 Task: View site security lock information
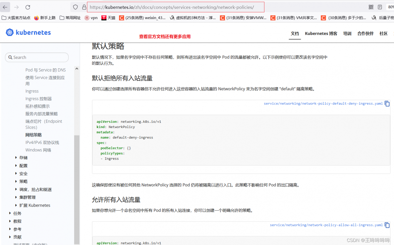click(x=84, y=7)
